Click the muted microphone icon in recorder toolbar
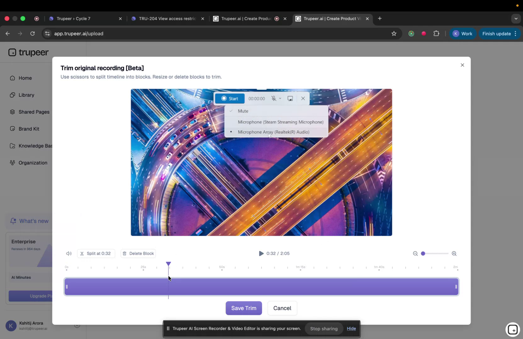 pyautogui.click(x=274, y=98)
